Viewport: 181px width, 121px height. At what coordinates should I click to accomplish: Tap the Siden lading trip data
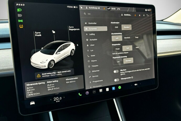point(53,85)
